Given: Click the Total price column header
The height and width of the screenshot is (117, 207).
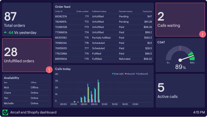Looking at the screenshot, I should [x=147, y=11].
